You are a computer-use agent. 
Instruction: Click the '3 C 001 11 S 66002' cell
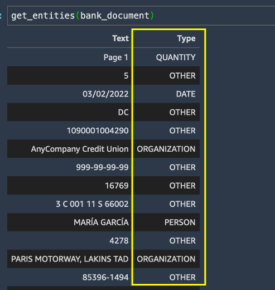point(92,204)
